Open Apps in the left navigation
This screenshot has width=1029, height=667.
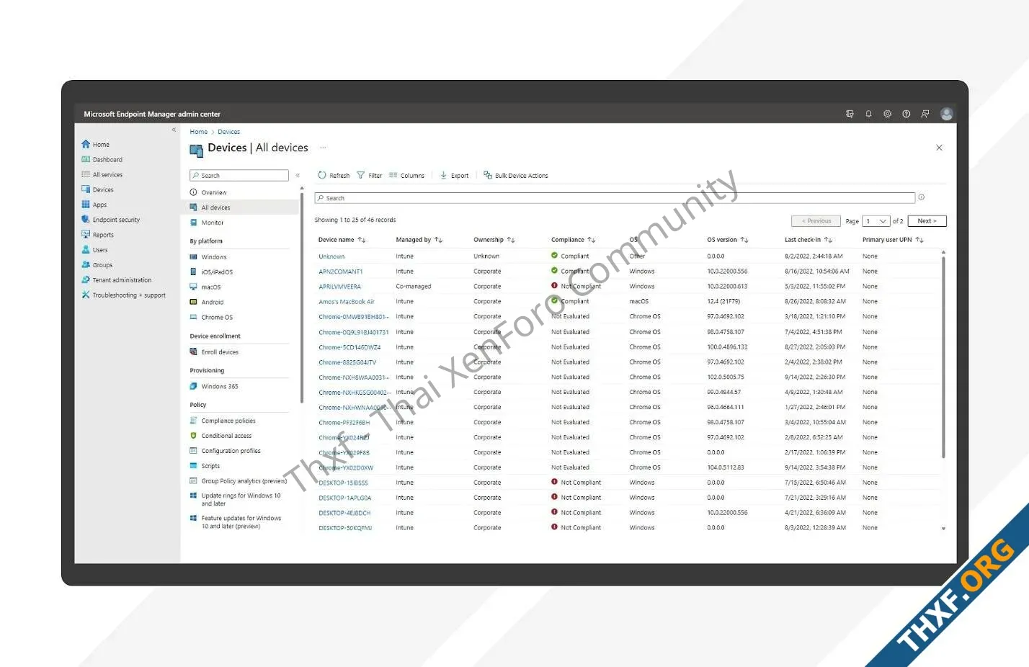pyautogui.click(x=94, y=205)
